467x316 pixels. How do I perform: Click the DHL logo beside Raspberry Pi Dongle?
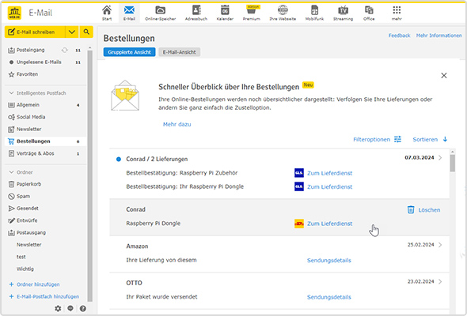299,224
